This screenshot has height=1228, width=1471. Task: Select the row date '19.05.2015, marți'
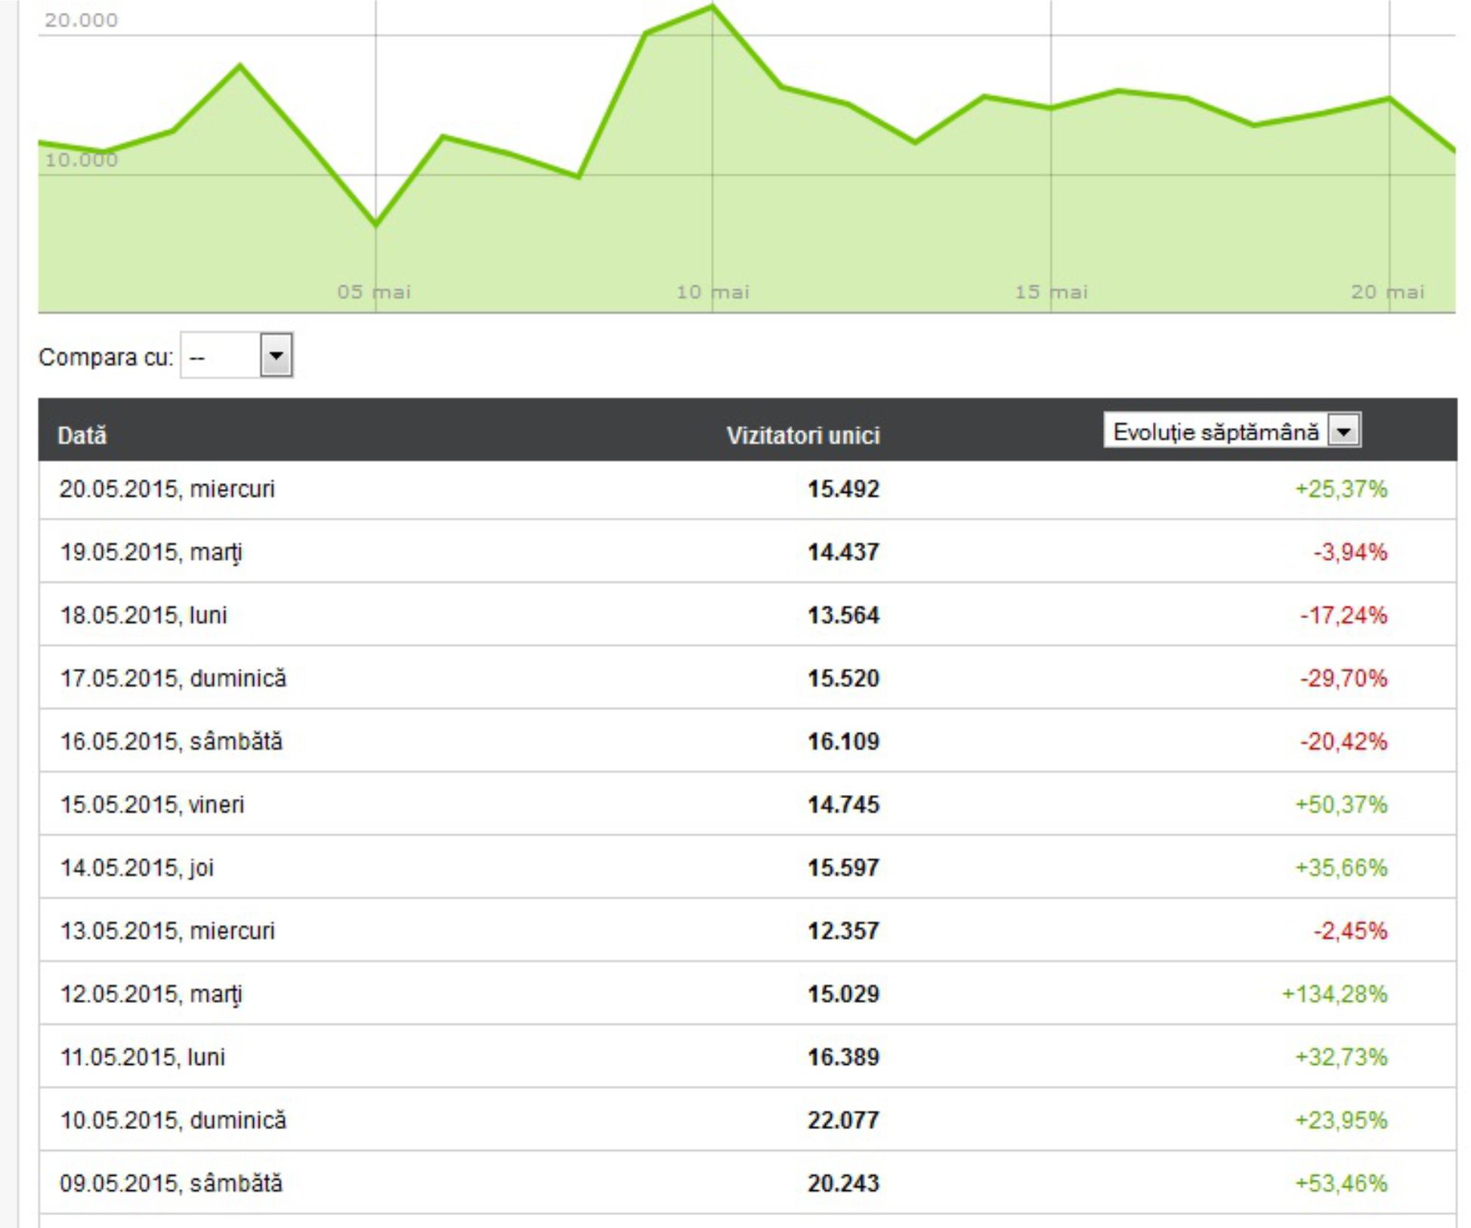(151, 552)
